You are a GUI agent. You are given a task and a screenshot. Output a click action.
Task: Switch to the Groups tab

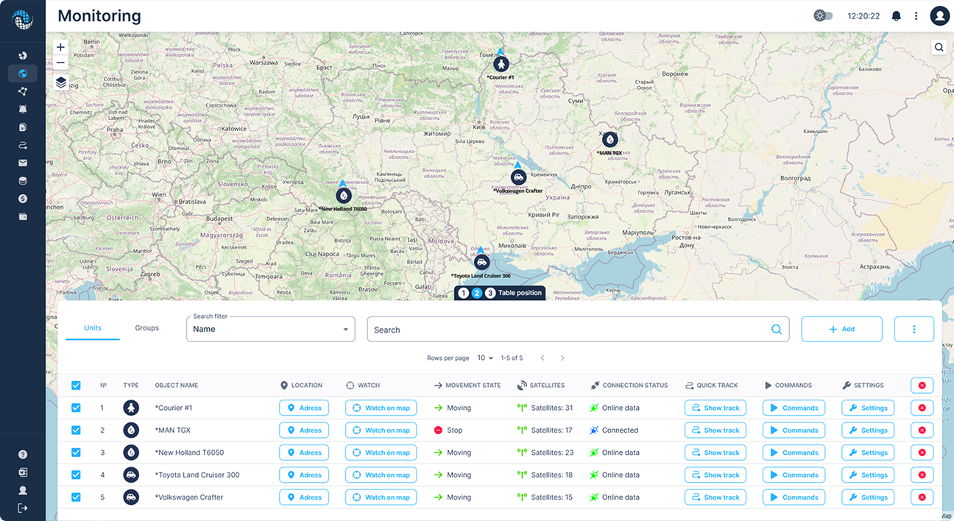tap(146, 328)
